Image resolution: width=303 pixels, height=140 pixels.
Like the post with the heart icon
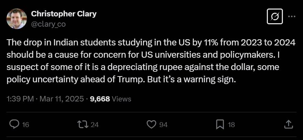click(151, 124)
